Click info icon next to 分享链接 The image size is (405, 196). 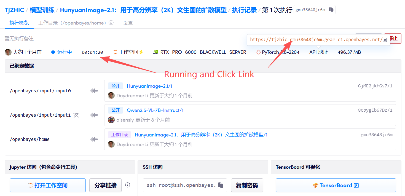pyautogui.click(x=127, y=185)
